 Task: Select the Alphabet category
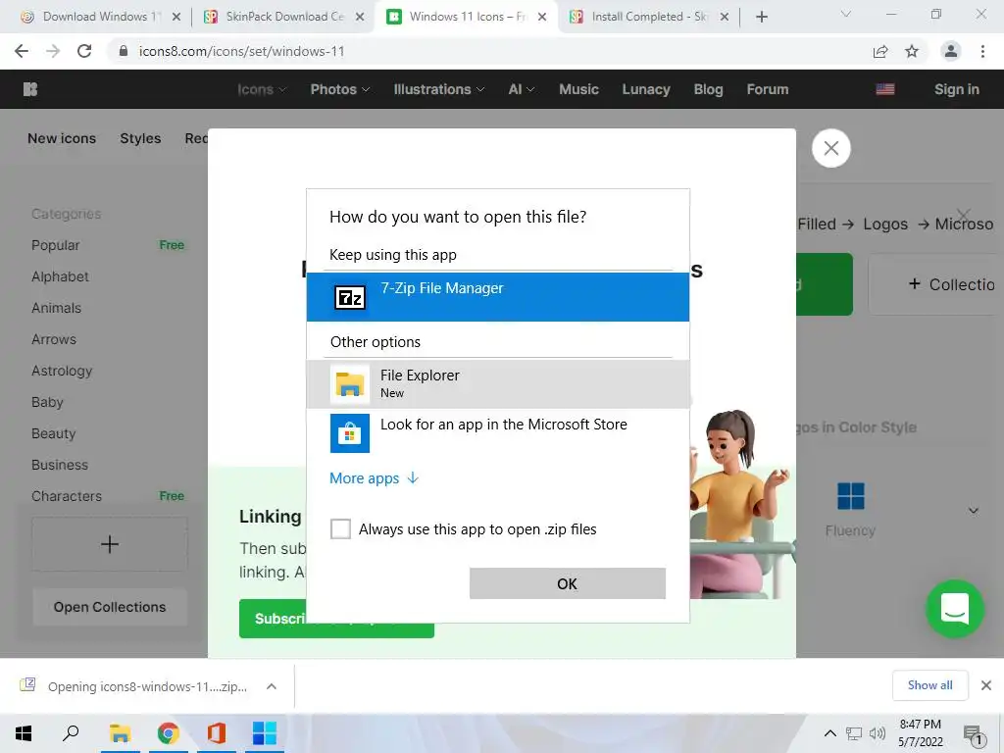(60, 276)
